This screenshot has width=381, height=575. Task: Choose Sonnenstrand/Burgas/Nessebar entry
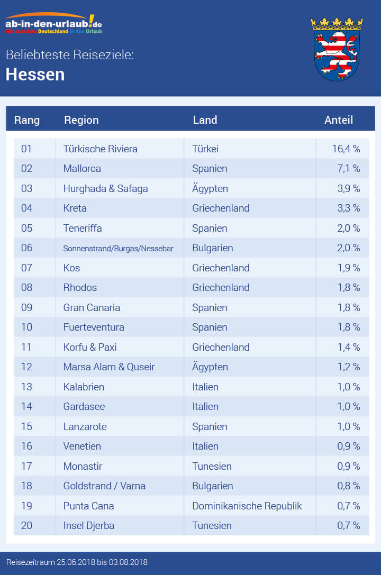point(119,248)
